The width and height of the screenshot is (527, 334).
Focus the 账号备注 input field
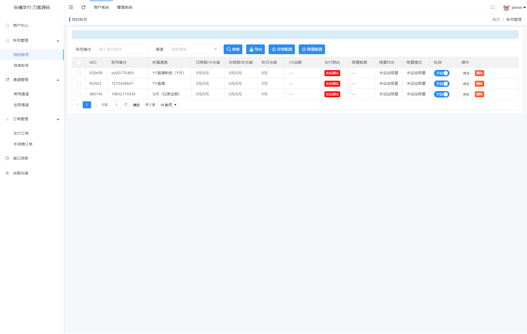[122, 49]
